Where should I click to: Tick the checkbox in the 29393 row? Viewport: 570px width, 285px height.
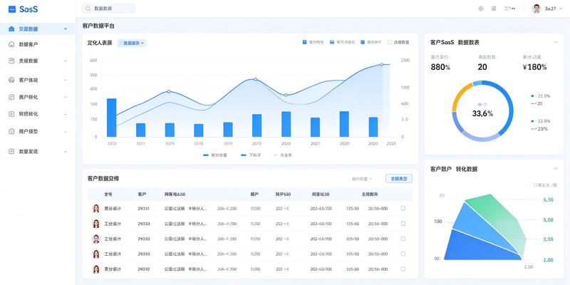tap(403, 254)
